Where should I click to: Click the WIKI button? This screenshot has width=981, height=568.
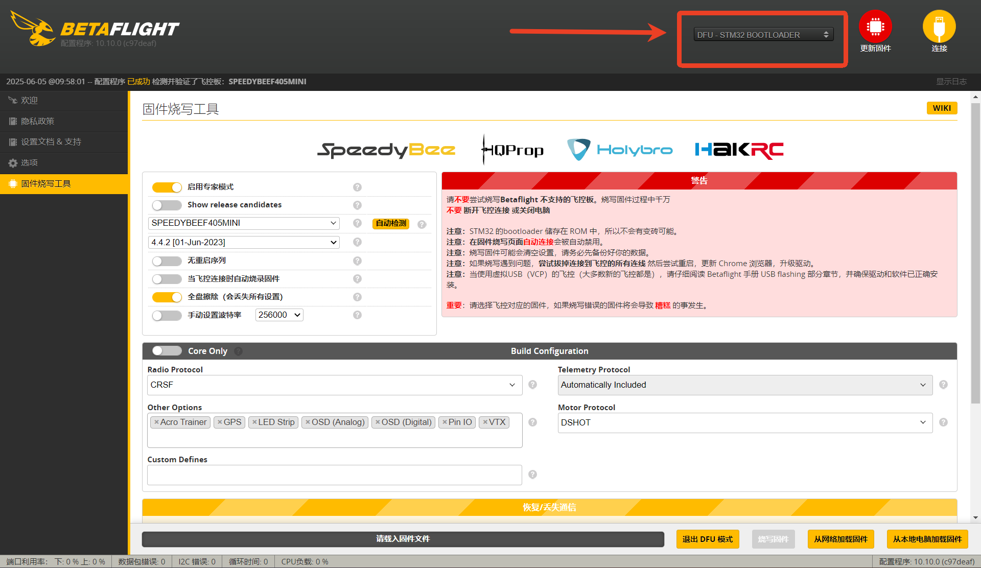(x=942, y=108)
